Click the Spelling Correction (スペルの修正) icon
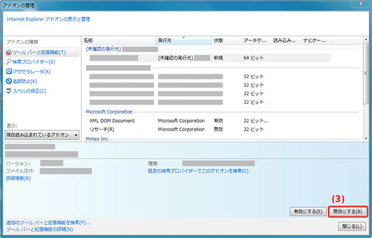 (x=9, y=90)
